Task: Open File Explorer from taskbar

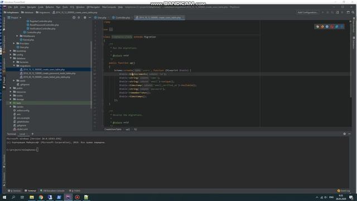Action: pyautogui.click(x=32, y=197)
